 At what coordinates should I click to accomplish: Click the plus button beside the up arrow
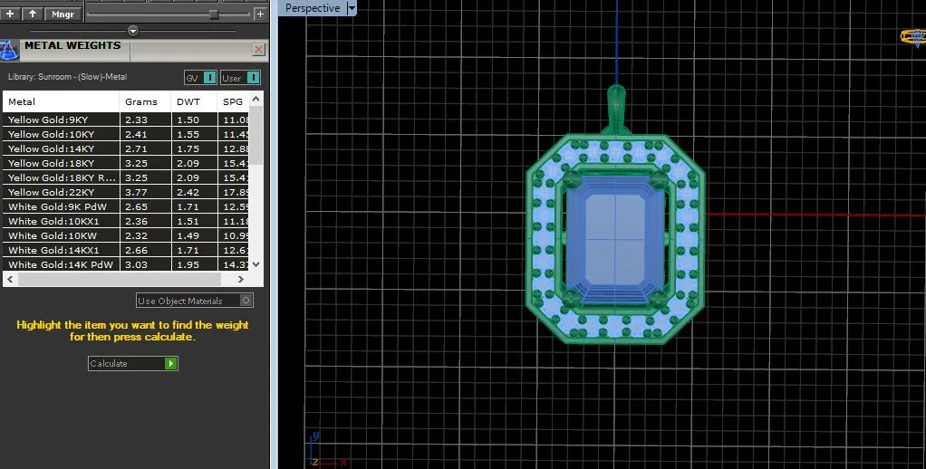tap(10, 14)
